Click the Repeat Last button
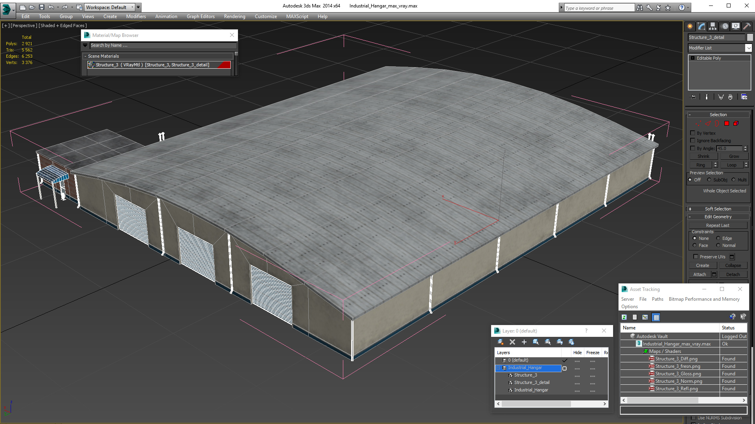Screen dimensions: 755x424 (718, 225)
